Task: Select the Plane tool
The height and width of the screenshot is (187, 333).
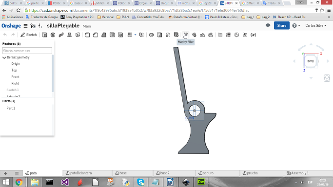Action: [x=220, y=35]
